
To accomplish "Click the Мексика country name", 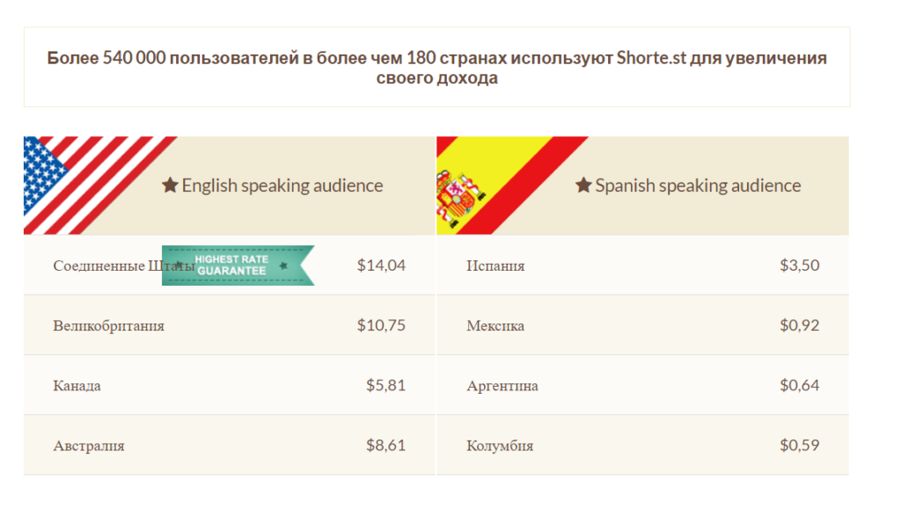I will point(495,326).
